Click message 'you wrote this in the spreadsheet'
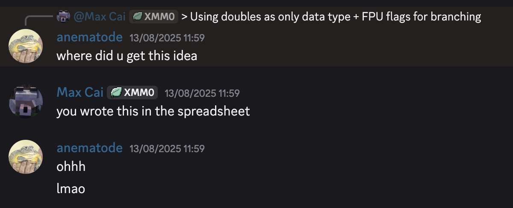This screenshot has width=513, height=208. coord(153,111)
